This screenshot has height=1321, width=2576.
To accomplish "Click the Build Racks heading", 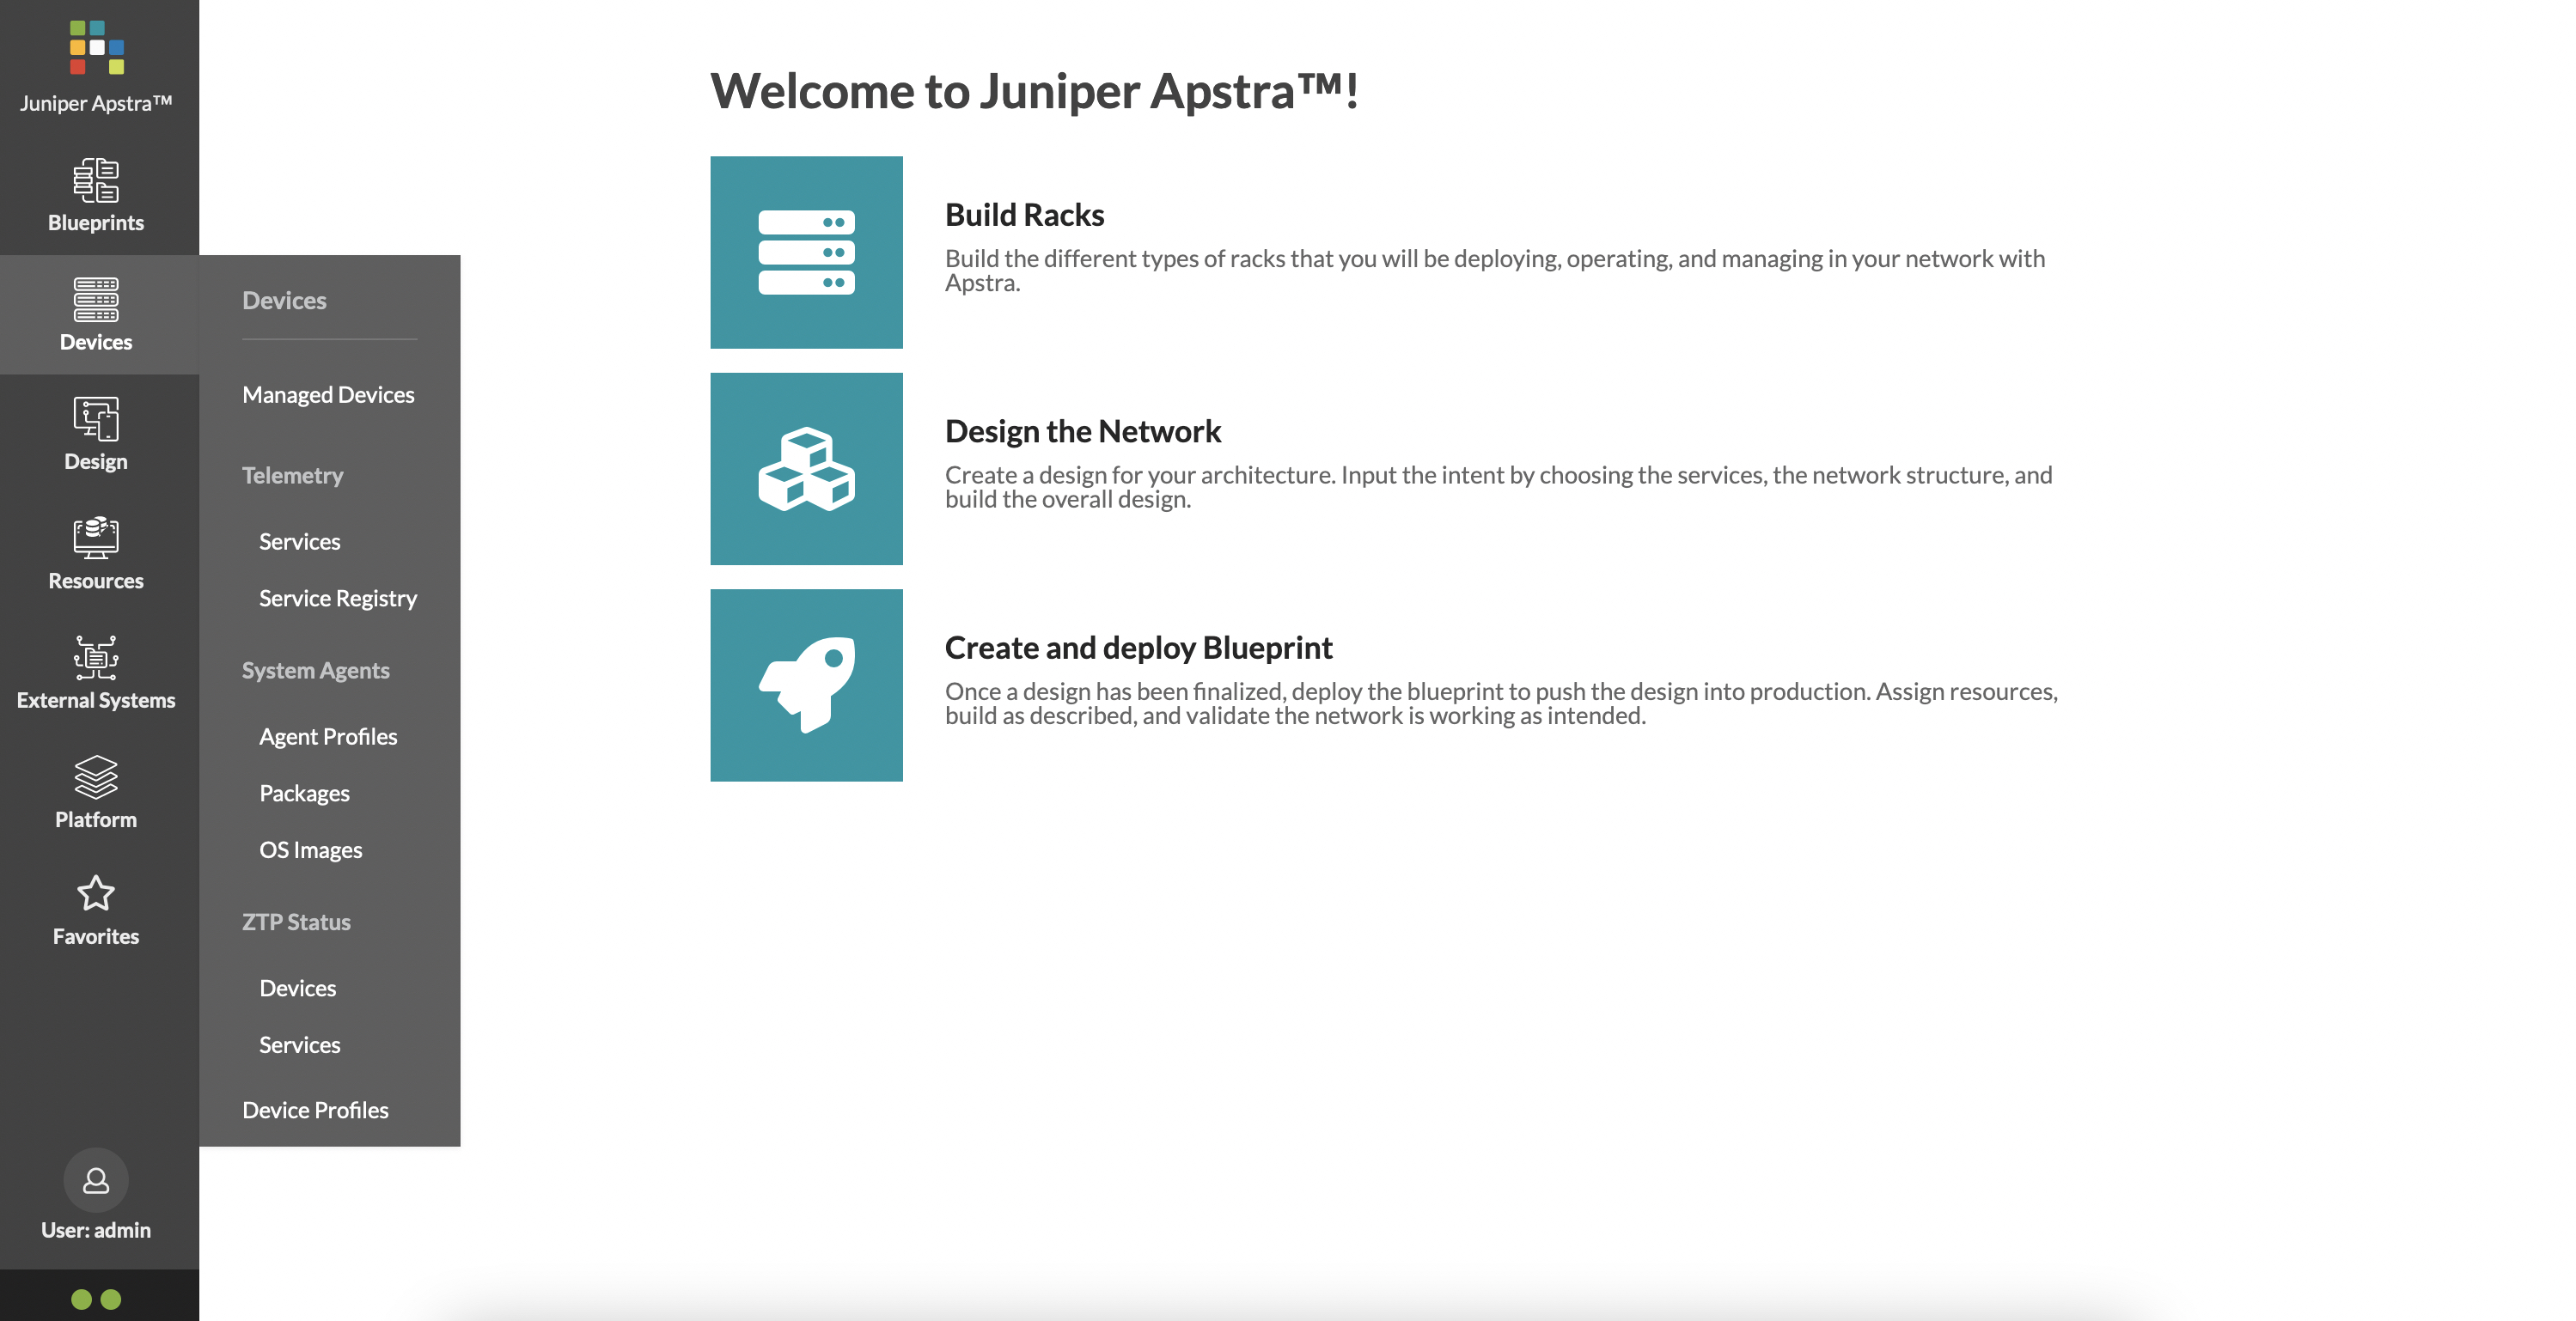I will click(1024, 215).
